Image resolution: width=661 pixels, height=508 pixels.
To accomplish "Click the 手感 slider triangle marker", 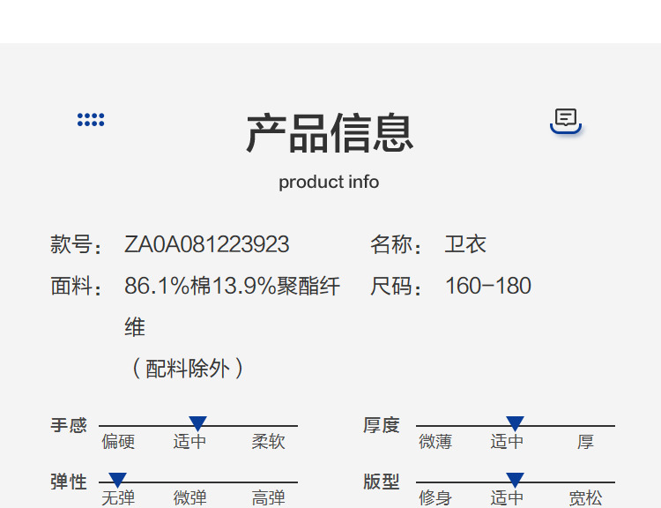I will (198, 423).
